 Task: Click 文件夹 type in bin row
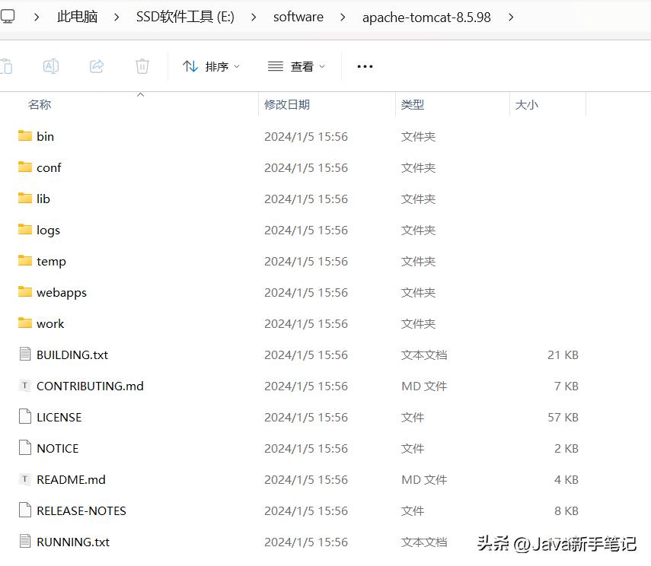click(x=418, y=136)
